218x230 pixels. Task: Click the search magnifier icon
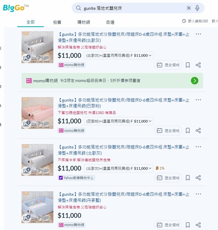pos(78,8)
